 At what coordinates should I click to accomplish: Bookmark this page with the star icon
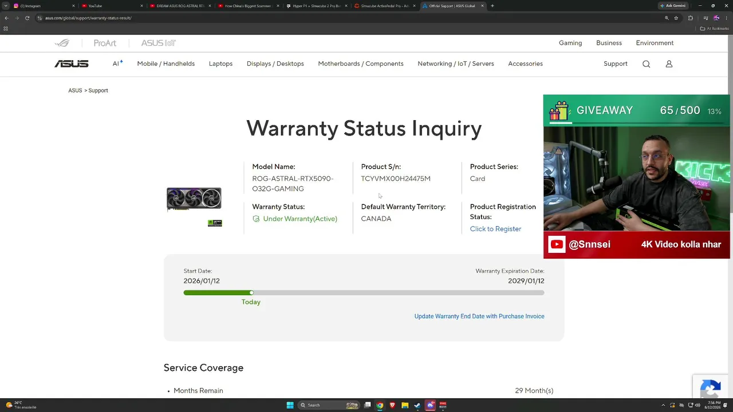click(676, 18)
